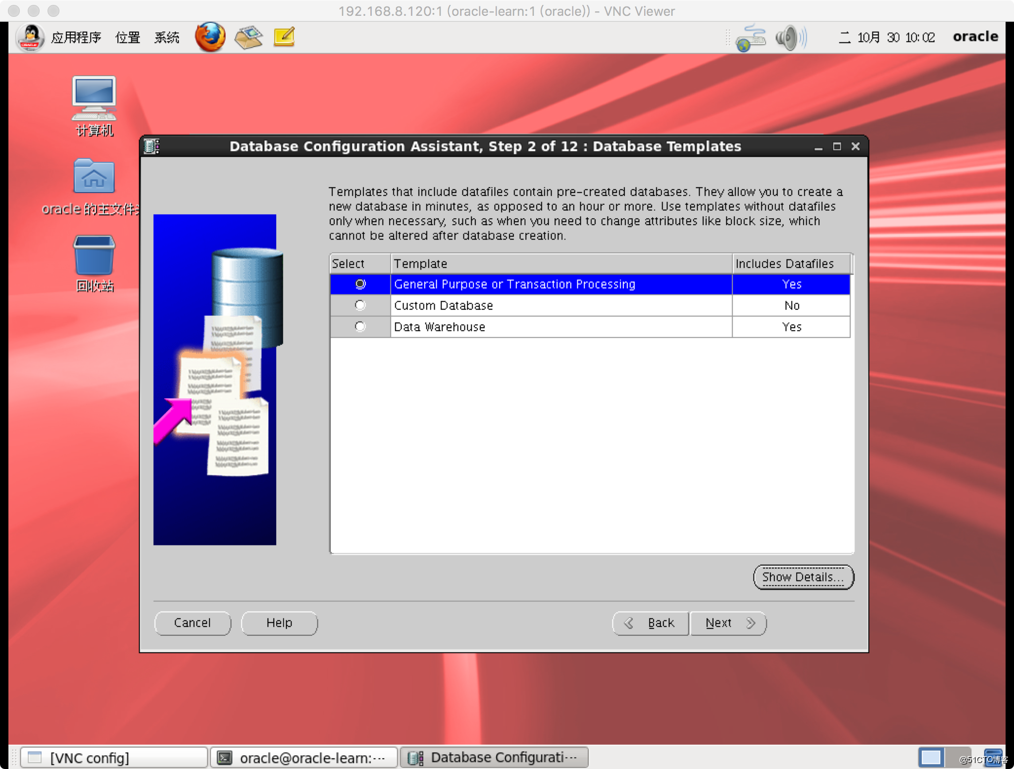Screen dimensions: 1014x769
Task: Click the date and time clock
Action: point(887,38)
